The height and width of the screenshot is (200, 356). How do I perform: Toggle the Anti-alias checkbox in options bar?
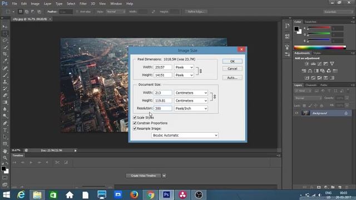77,12
